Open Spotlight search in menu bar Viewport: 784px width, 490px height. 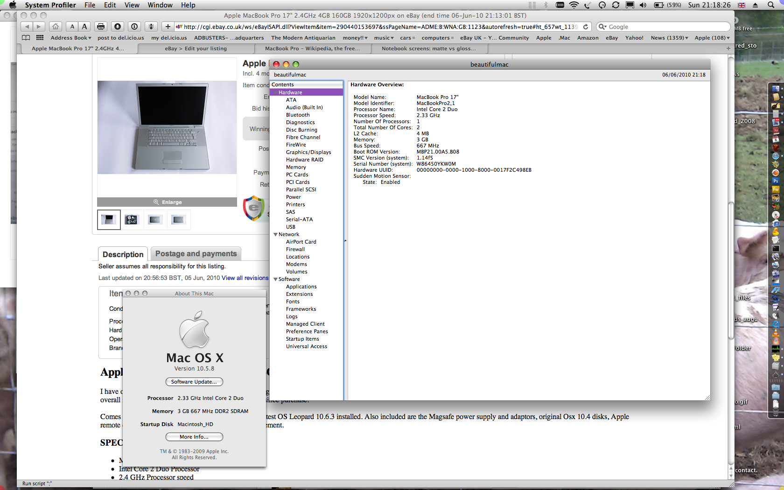pos(771,5)
